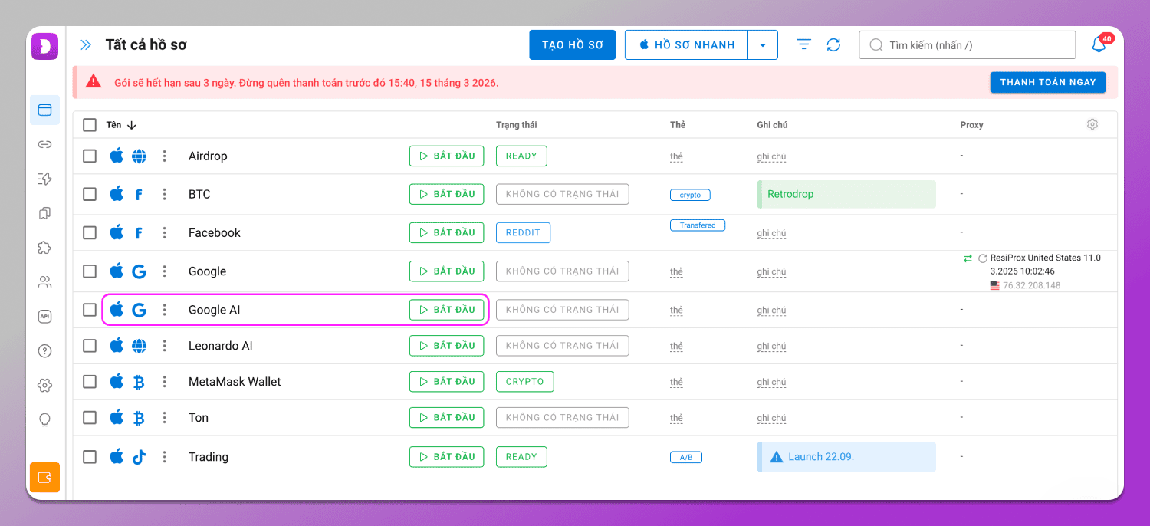Open KHÔNG CÓ TRẠNG THÁI status for Ton
1150x526 pixels.
point(563,417)
